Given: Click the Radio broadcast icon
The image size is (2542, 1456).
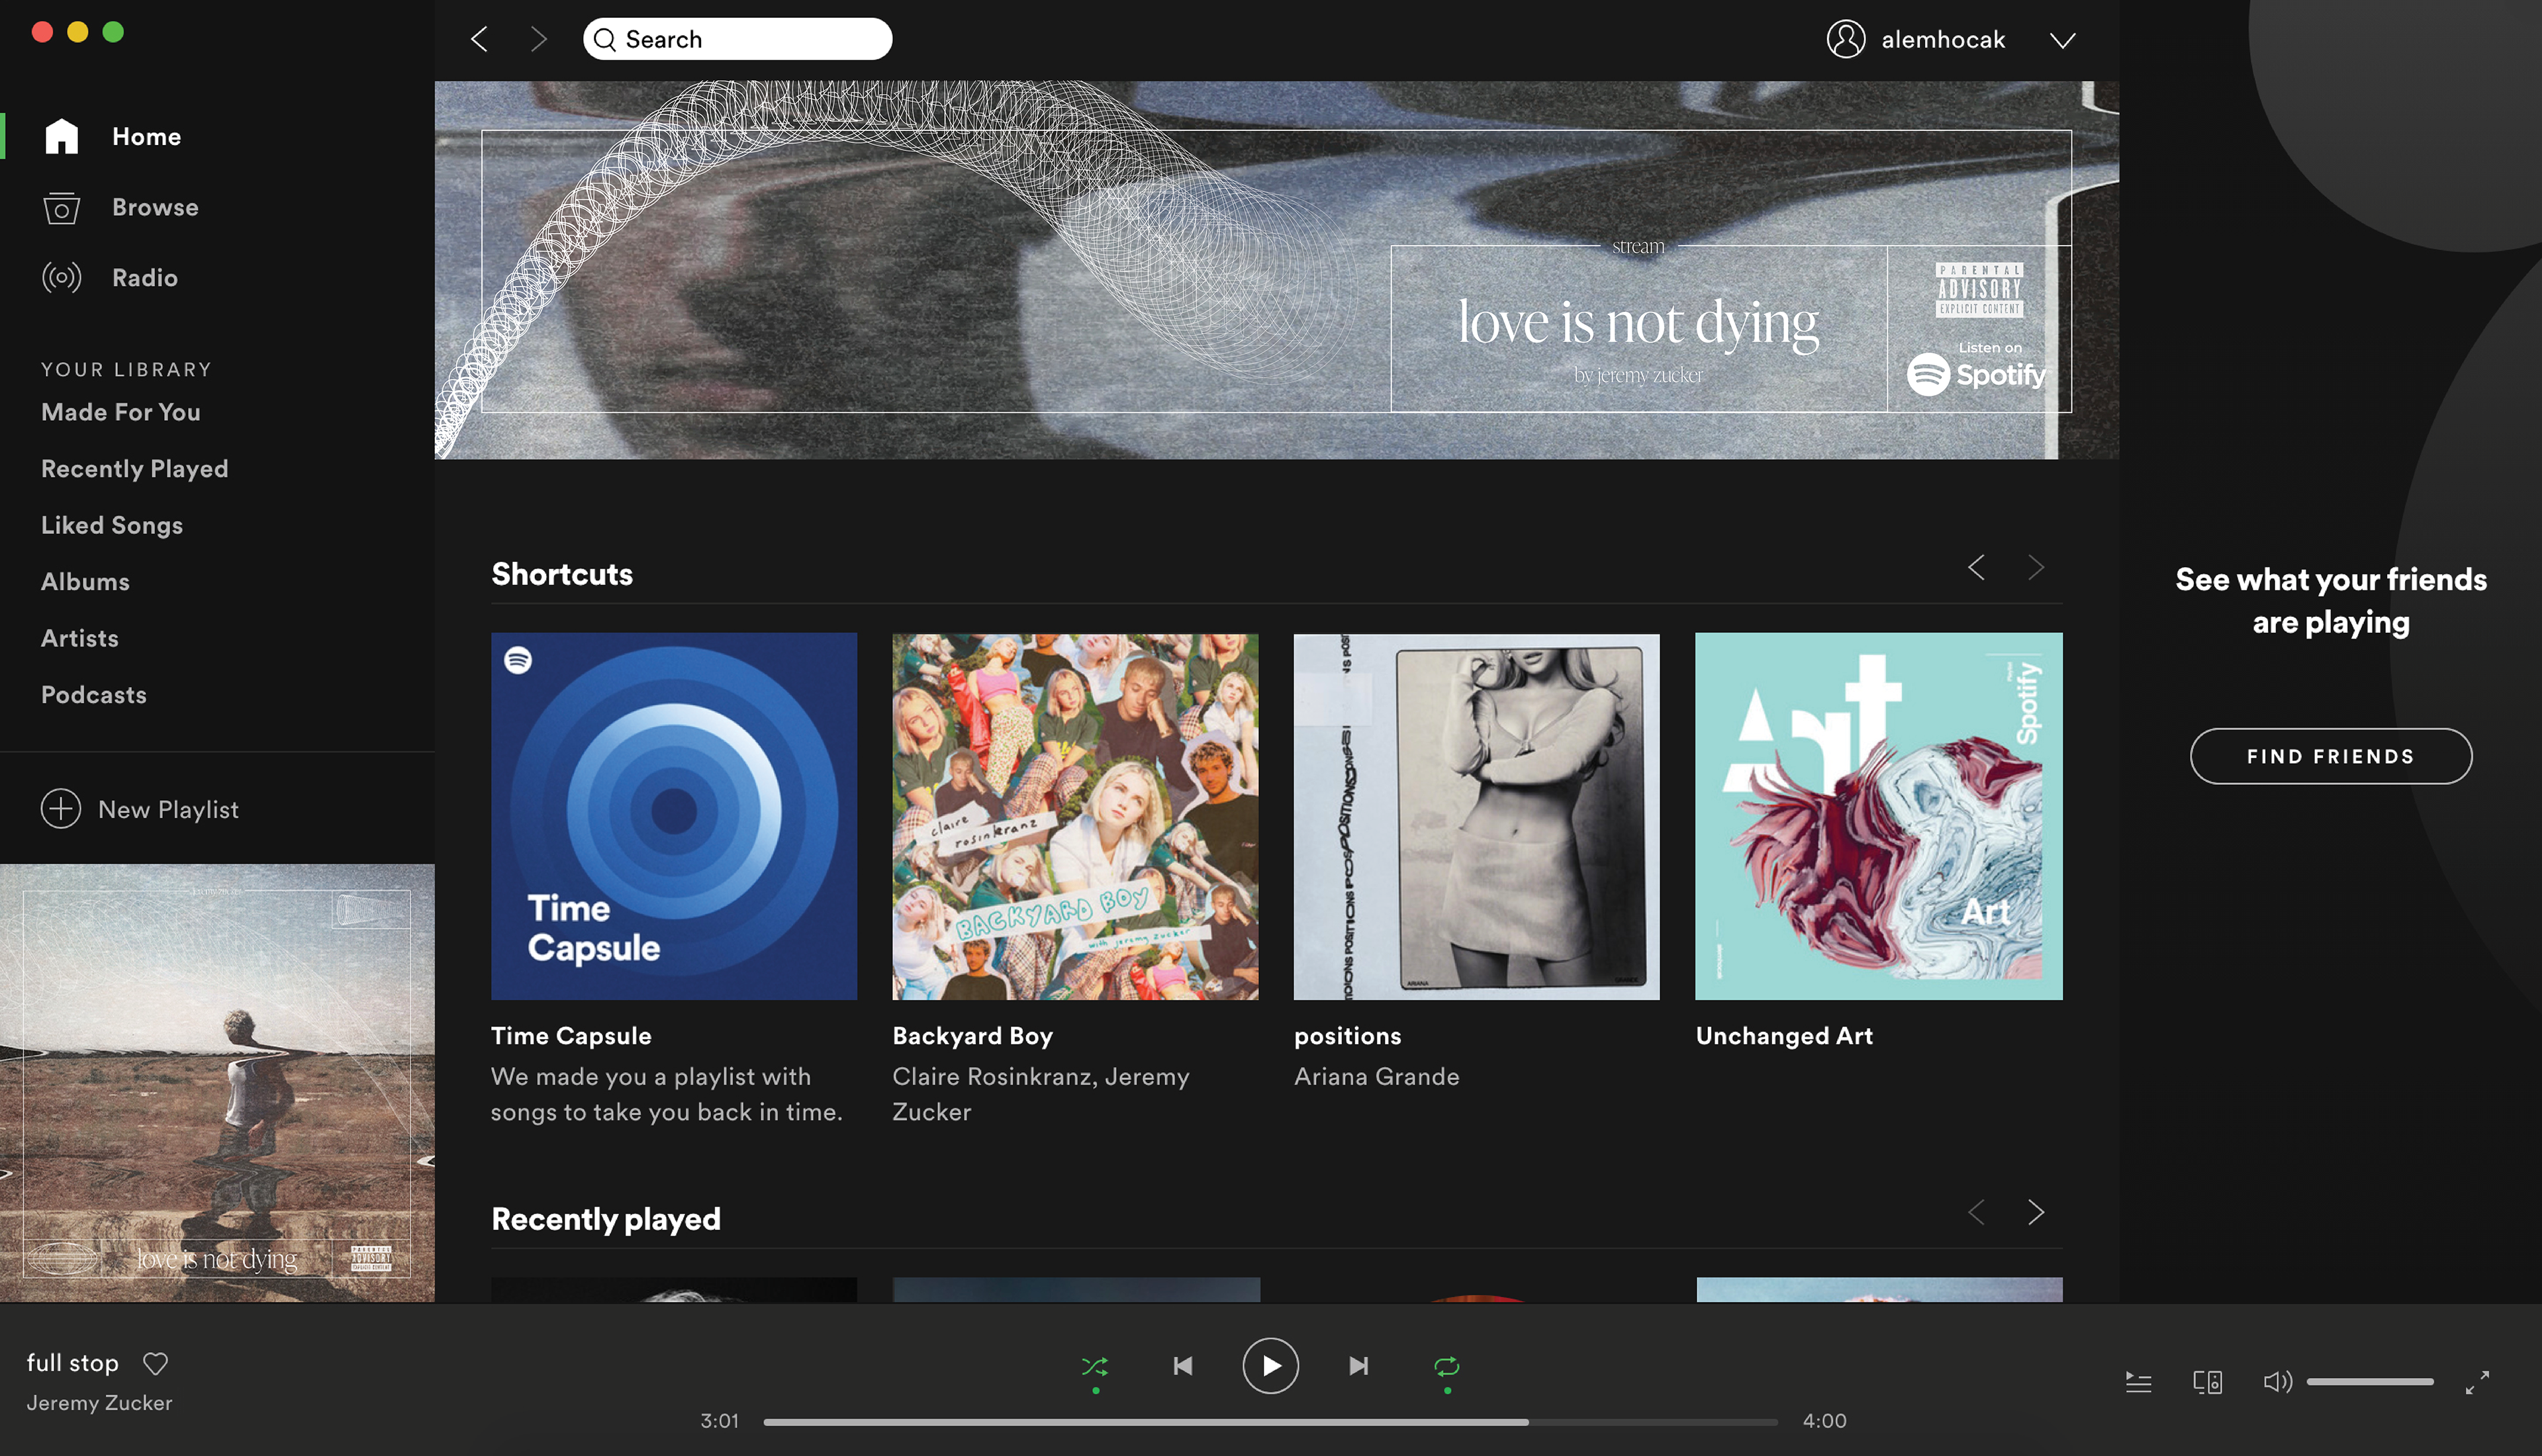Looking at the screenshot, I should click(x=61, y=277).
